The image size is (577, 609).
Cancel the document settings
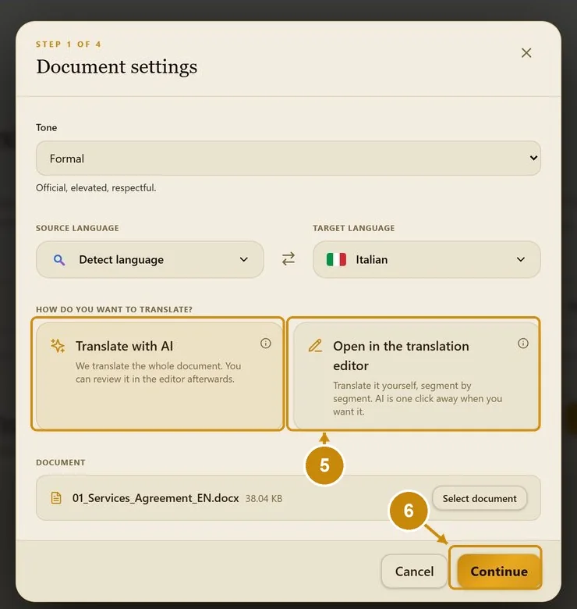tap(414, 572)
